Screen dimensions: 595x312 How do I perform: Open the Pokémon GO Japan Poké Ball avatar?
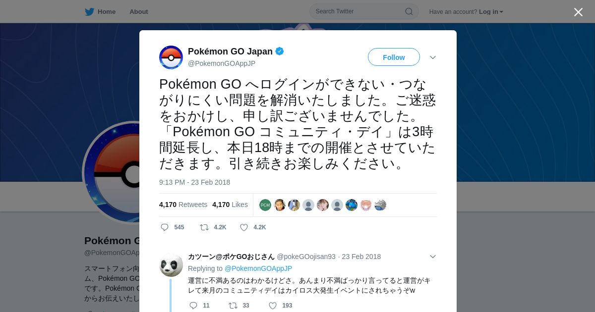pos(171,57)
